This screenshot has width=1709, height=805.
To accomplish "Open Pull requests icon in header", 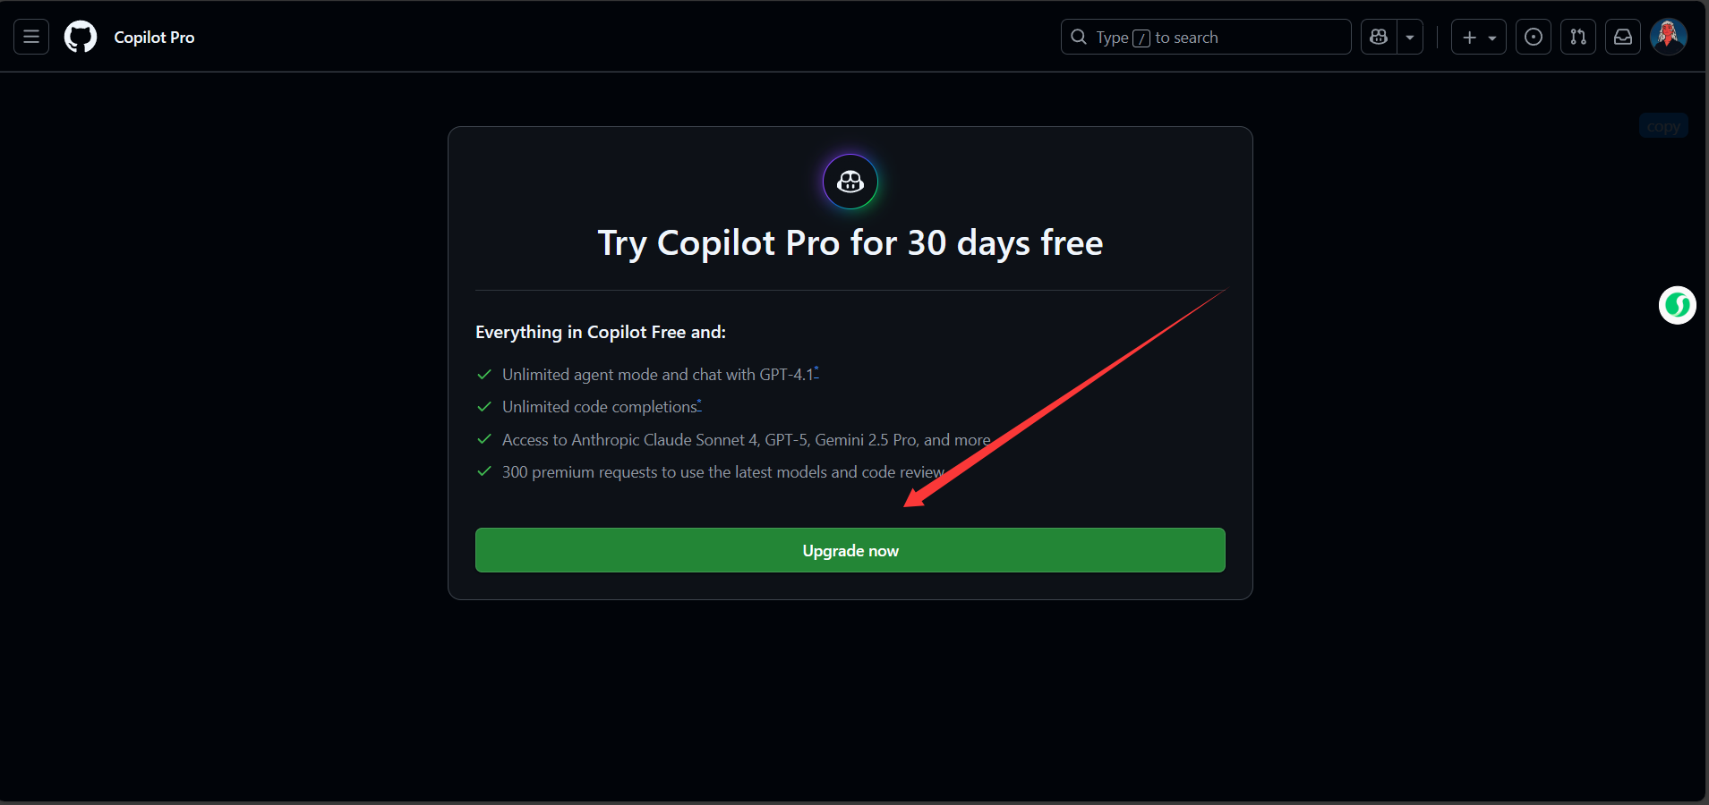I will [1578, 37].
